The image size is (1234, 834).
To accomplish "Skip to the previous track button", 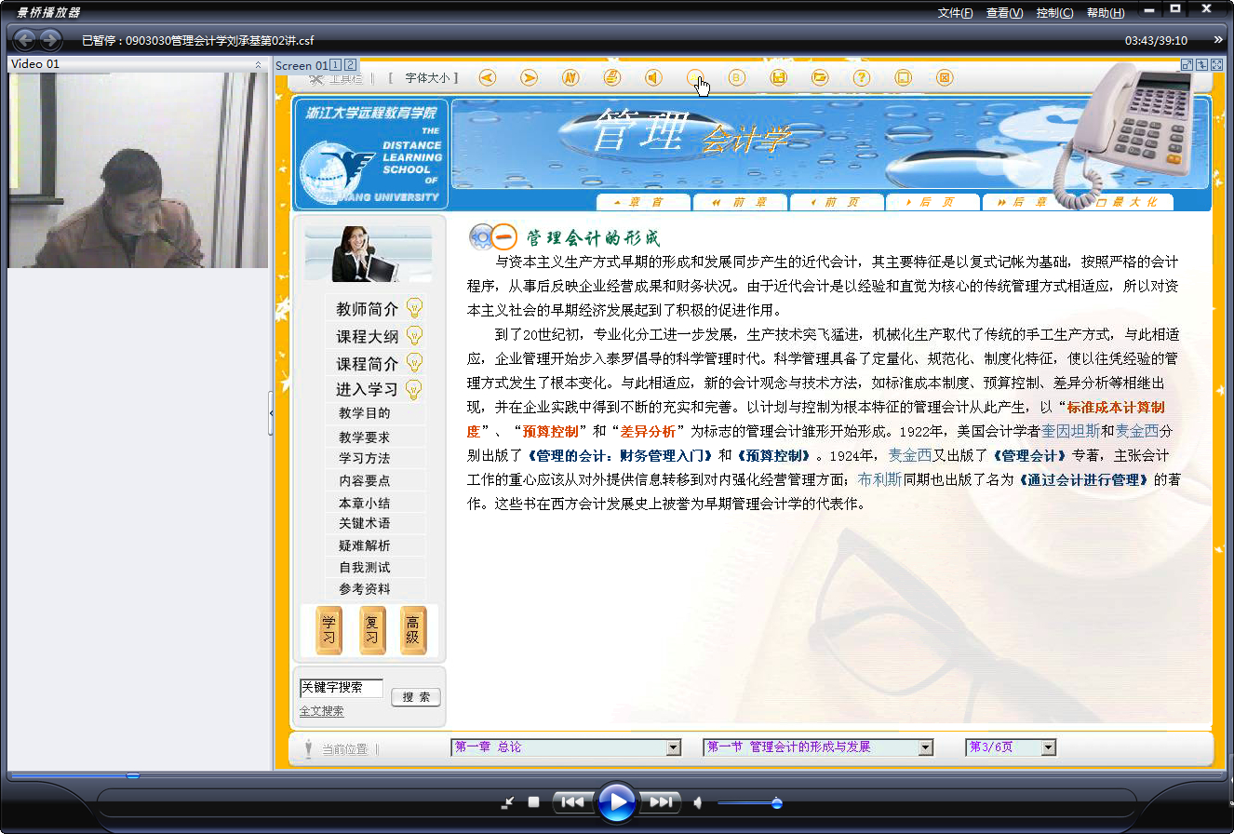I will click(x=572, y=801).
